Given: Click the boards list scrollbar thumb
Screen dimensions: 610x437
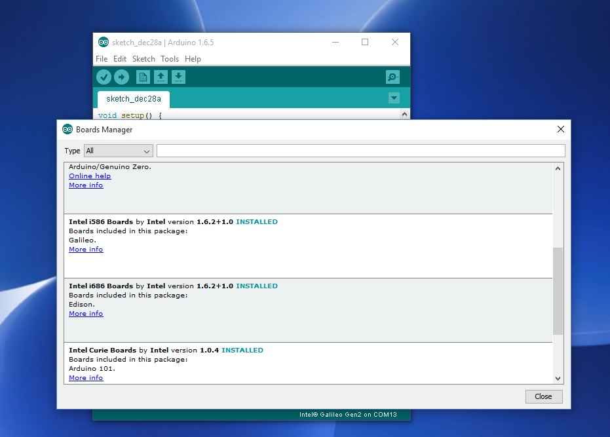Looking at the screenshot, I should 558,291.
